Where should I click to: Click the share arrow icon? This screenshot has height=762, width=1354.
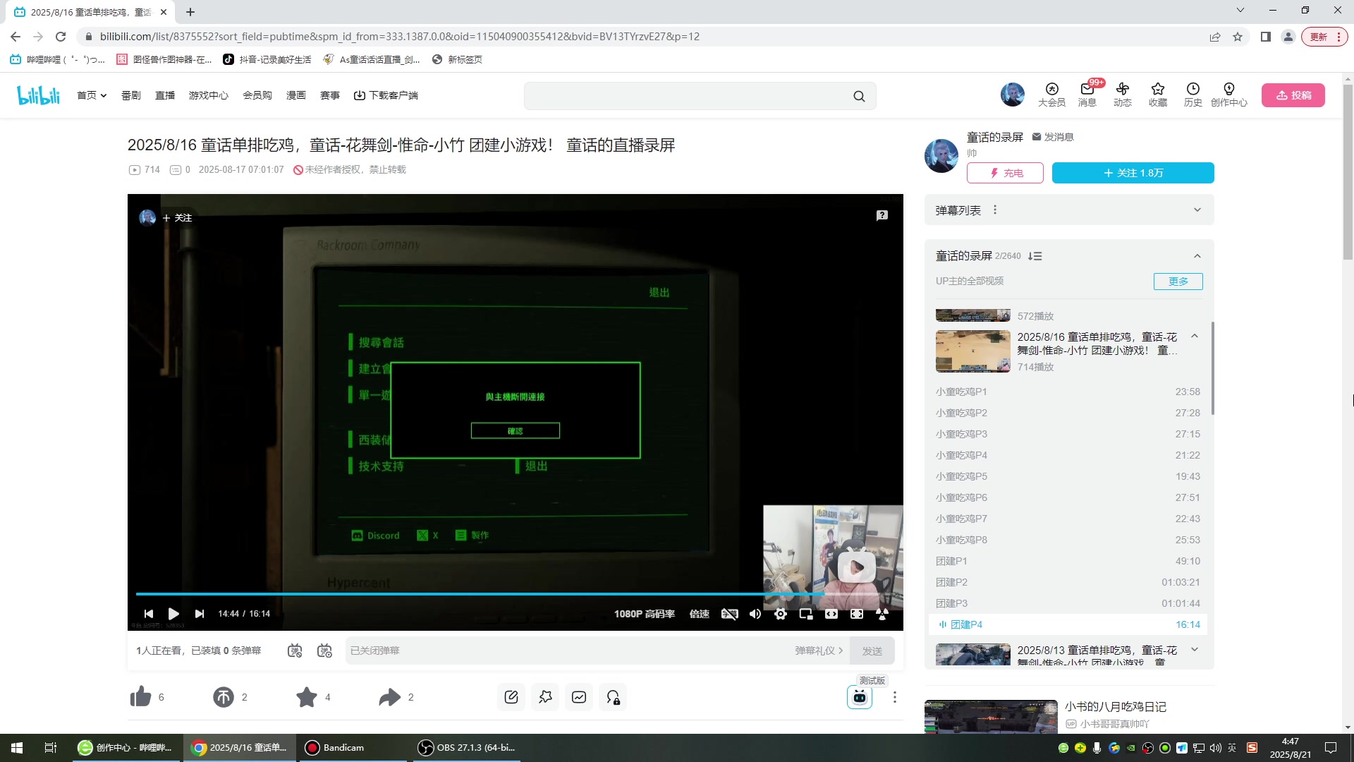tap(388, 697)
